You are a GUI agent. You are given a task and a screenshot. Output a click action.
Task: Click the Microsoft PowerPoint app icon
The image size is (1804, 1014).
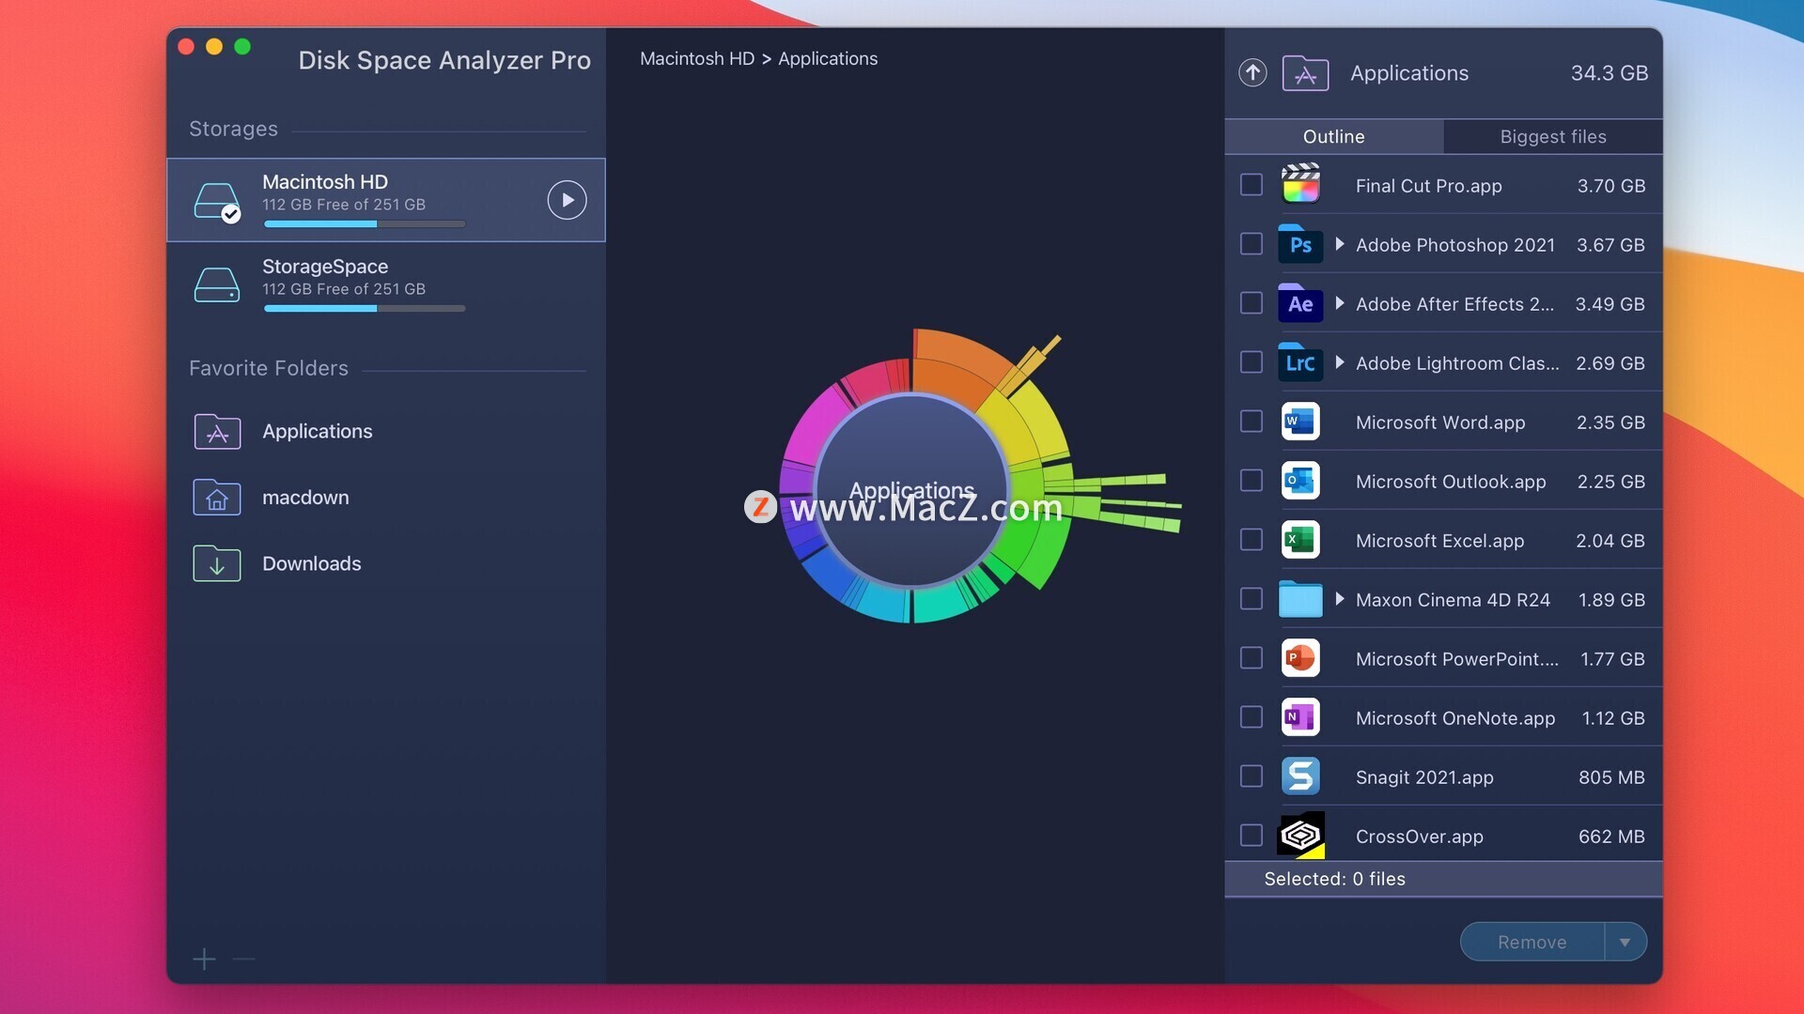(x=1301, y=658)
